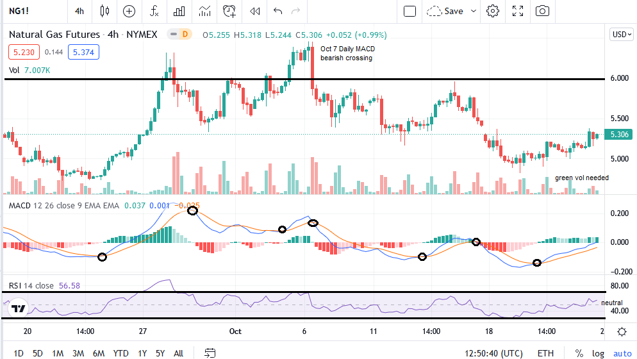This screenshot has width=637, height=359.
Task: Undo the last chart action
Action: 278,11
